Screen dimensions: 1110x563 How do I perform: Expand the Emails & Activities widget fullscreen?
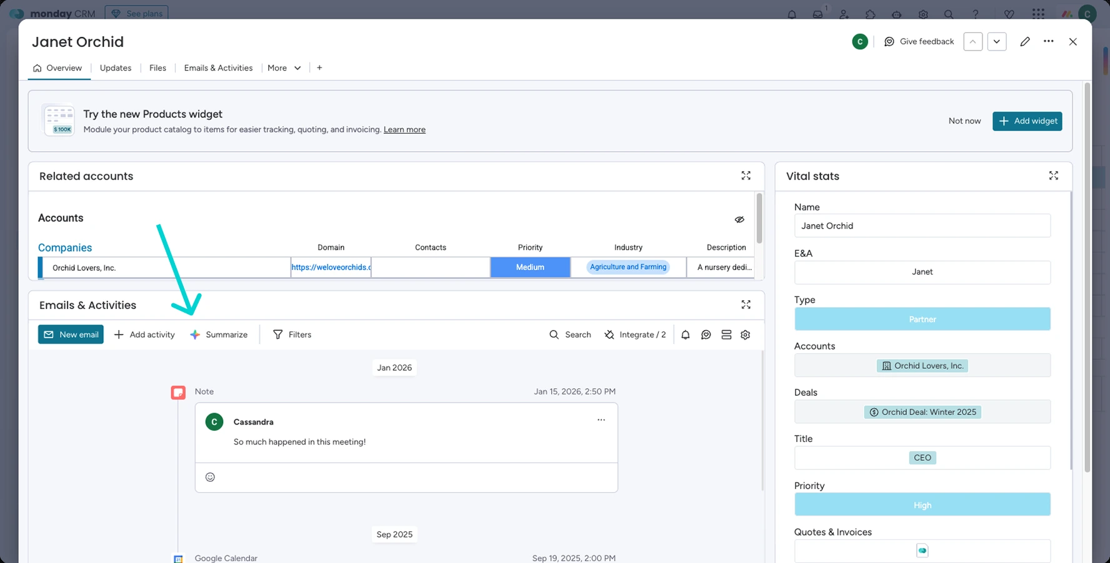tap(746, 305)
